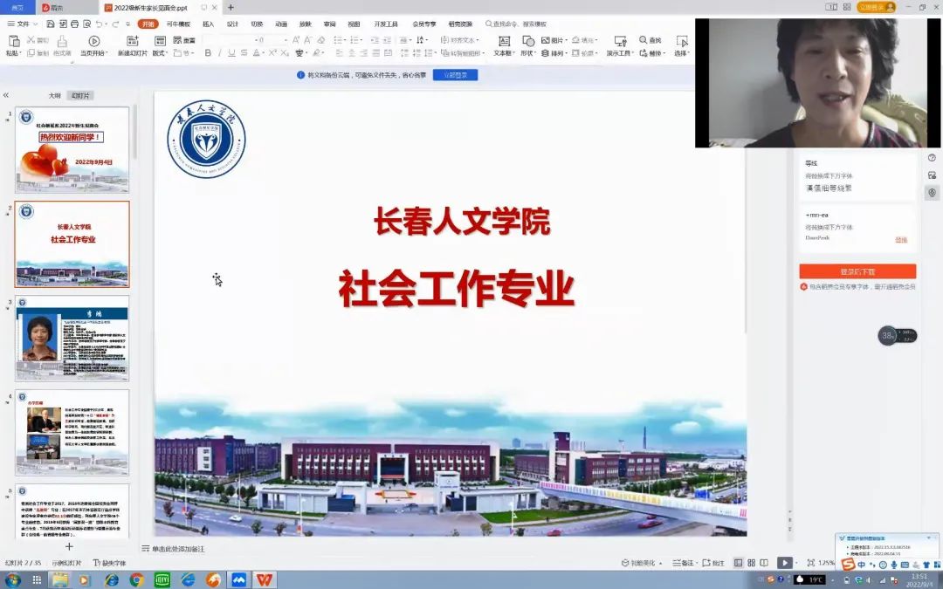Open the 图片 picture dropdown
Viewport: 943px width, 589px height.
[554, 39]
